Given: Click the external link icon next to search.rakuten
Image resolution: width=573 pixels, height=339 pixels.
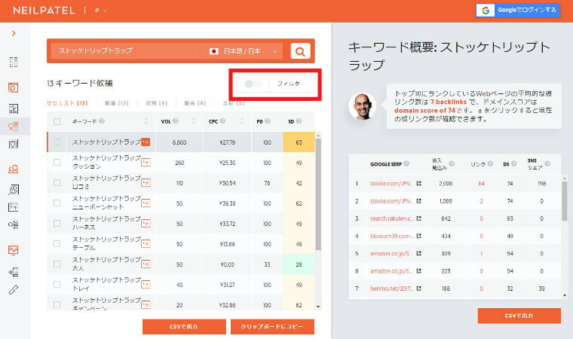Looking at the screenshot, I should coord(418,219).
